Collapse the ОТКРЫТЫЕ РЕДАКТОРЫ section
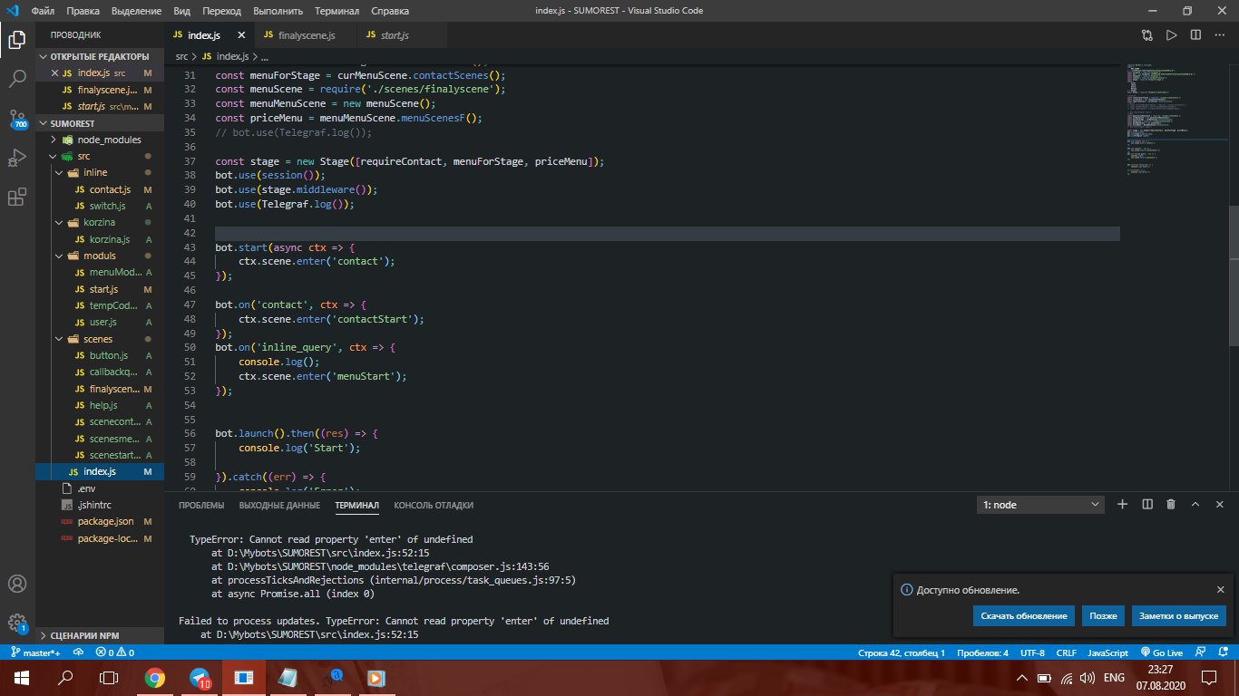Image resolution: width=1239 pixels, height=696 pixels. tap(100, 56)
